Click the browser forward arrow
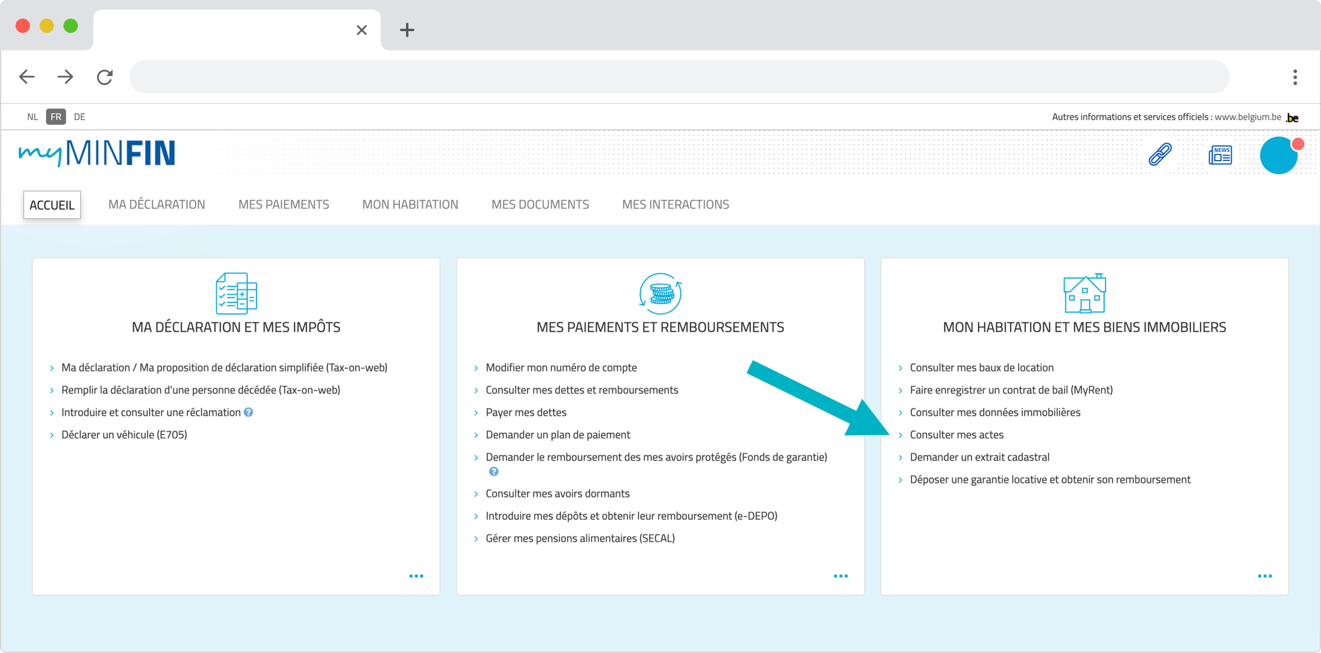This screenshot has height=653, width=1321. point(65,77)
